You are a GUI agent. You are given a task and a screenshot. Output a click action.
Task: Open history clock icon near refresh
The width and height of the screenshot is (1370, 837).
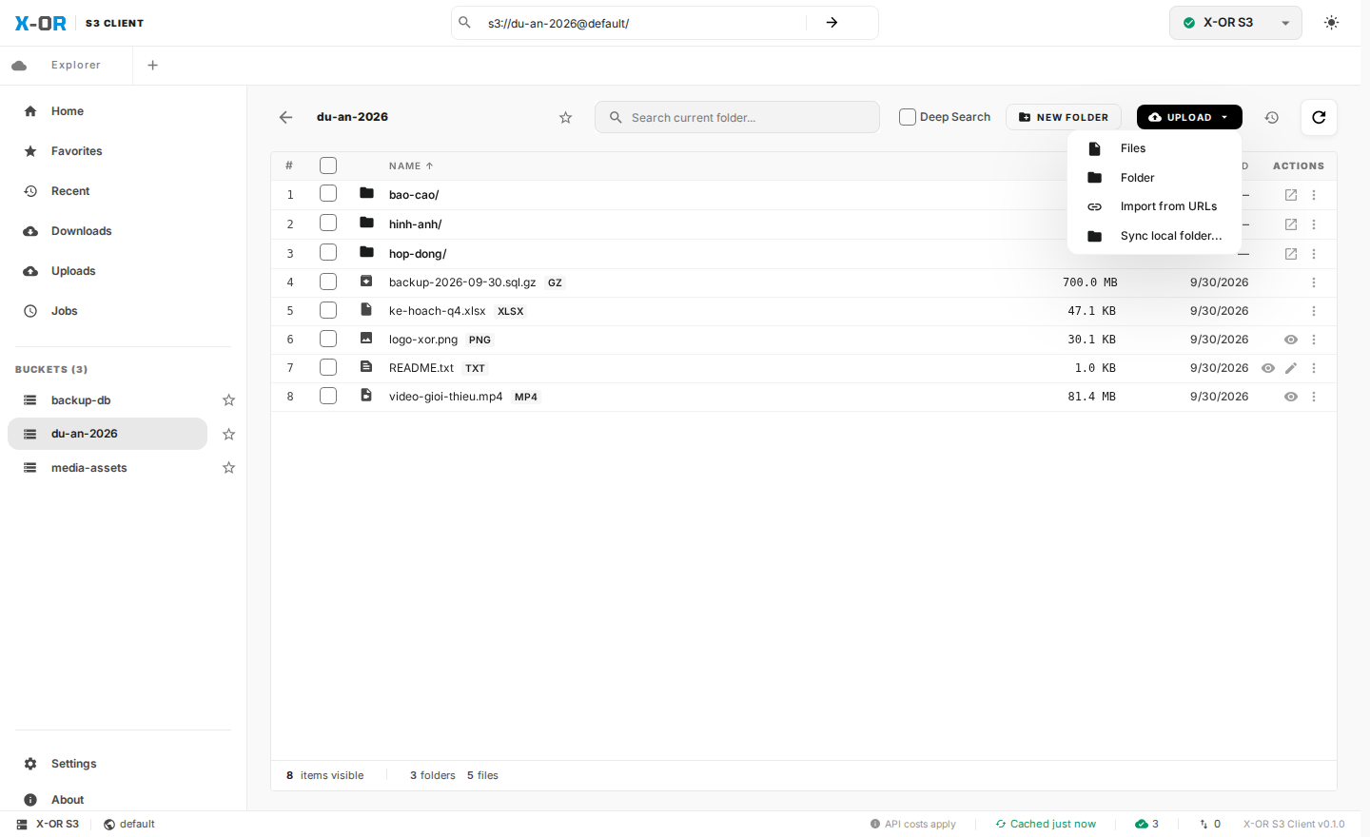tap(1271, 118)
